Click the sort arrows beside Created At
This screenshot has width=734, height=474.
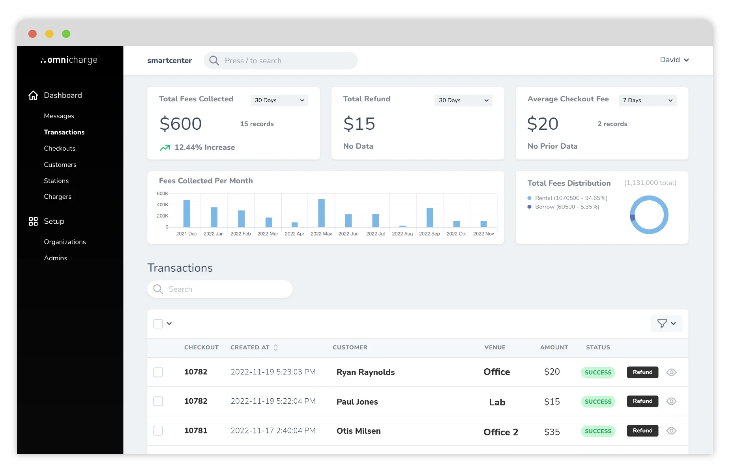pos(275,347)
